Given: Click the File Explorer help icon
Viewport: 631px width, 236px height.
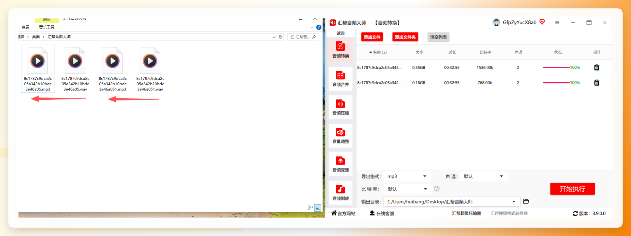Looking at the screenshot, I should [319, 27].
